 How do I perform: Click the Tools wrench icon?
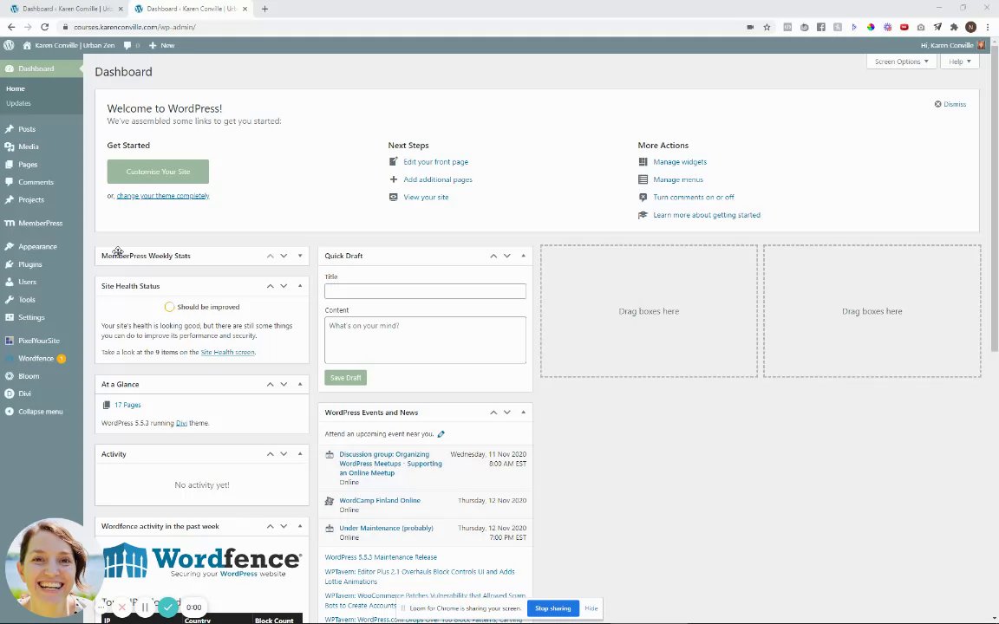click(x=9, y=299)
